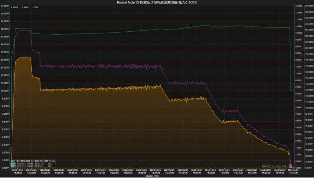
Task: Select the 14:24:30 time axis tick
Action: 17,172
